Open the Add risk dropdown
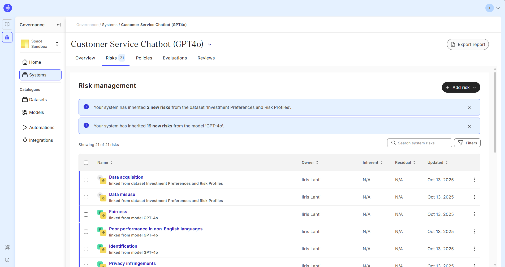The width and height of the screenshot is (505, 267). pos(461,87)
